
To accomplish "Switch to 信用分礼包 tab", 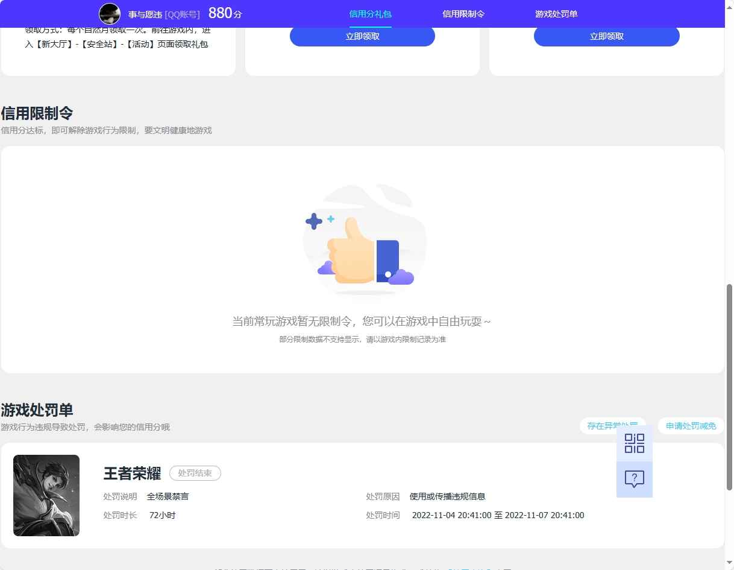I will (370, 14).
